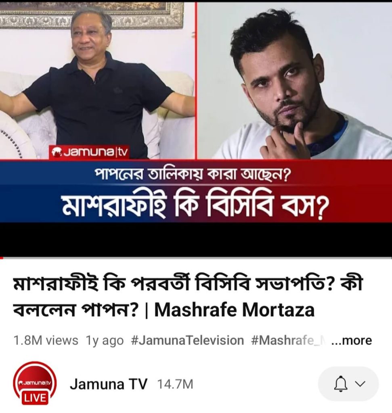Image resolution: width=392 pixels, height=413 pixels.
Task: Open the Jamuna TV channel avatar
Action: tap(35, 384)
